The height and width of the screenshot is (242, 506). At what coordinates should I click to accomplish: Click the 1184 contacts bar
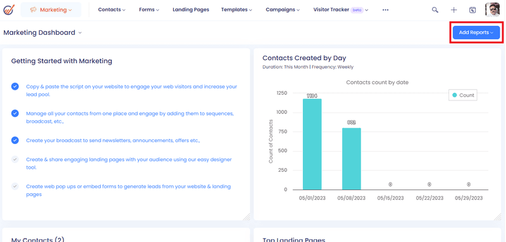tap(312, 144)
